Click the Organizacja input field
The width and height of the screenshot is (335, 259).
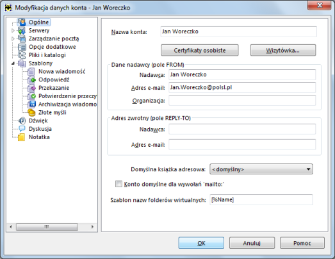[x=242, y=100]
